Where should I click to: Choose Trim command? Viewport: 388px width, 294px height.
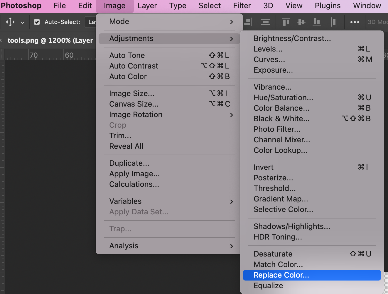[169, 136]
